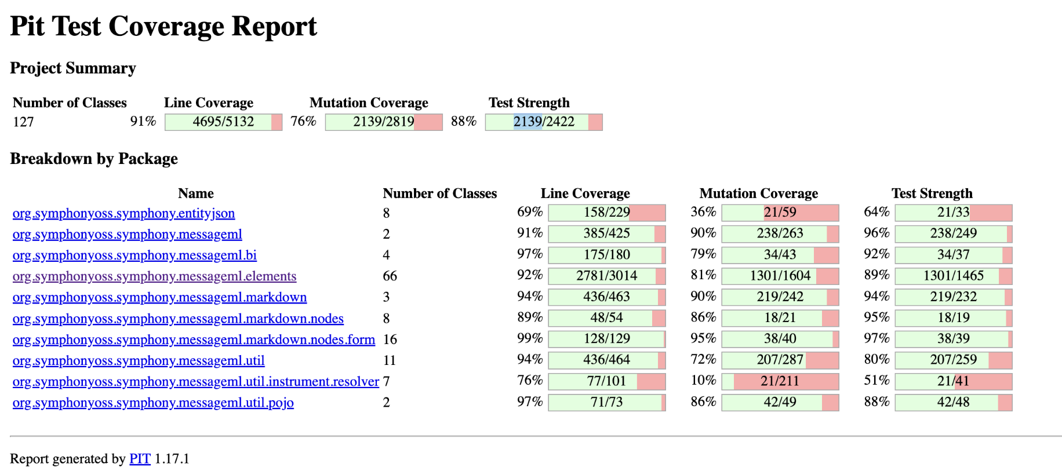The image size is (1062, 475).
Task: Click the Test Strength column header in the package table
Action: point(932,193)
